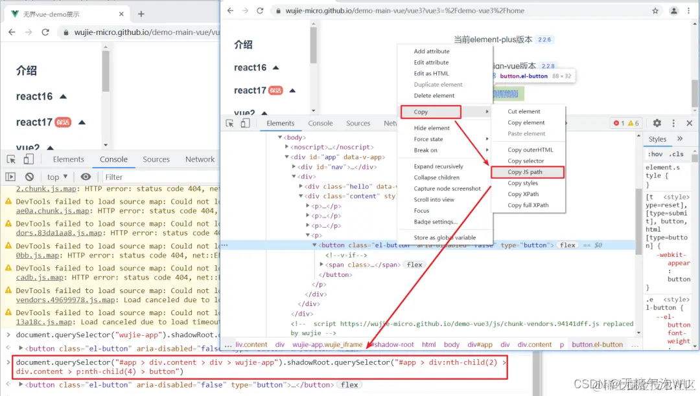
Task: Click console Filter input field
Action: click(161, 177)
